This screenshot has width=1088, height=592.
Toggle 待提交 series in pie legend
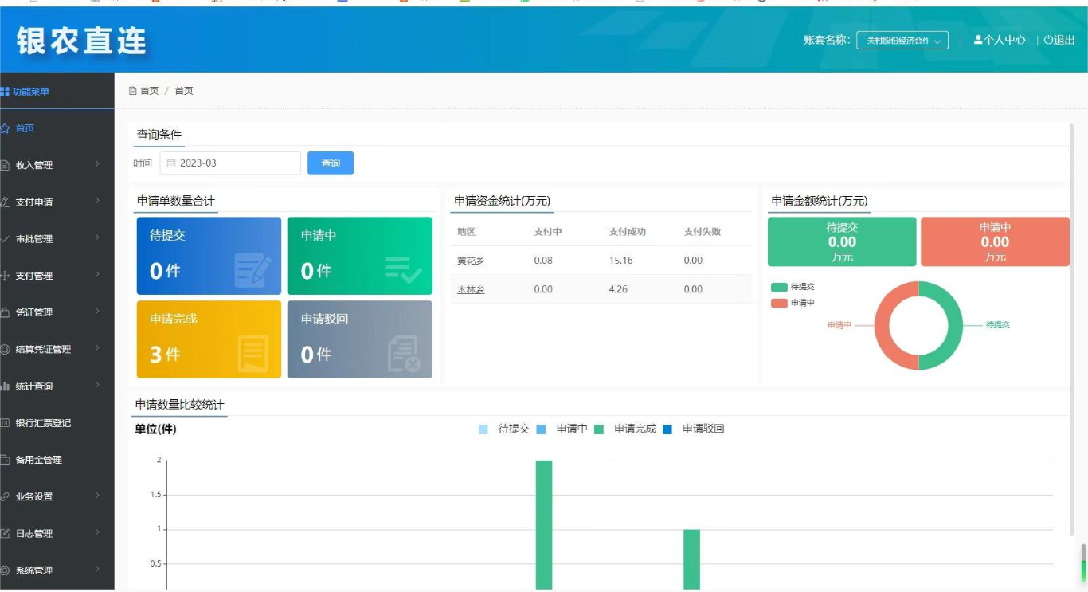pyautogui.click(x=793, y=287)
